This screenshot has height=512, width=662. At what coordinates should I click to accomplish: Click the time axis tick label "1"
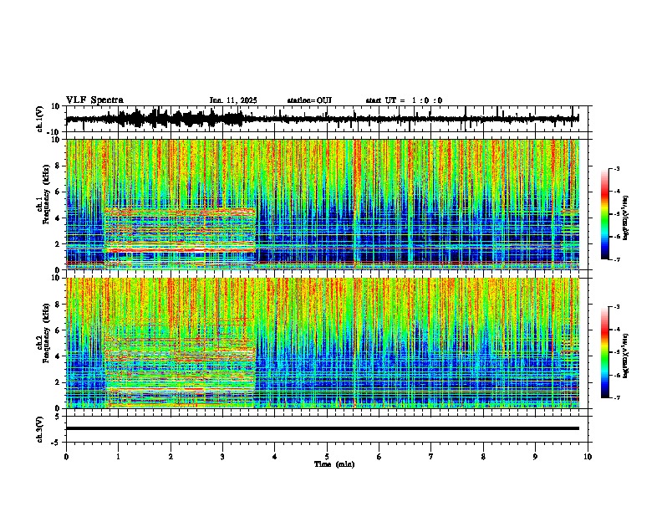tap(118, 457)
